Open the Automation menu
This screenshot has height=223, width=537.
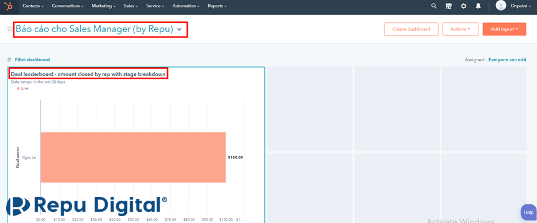186,6
